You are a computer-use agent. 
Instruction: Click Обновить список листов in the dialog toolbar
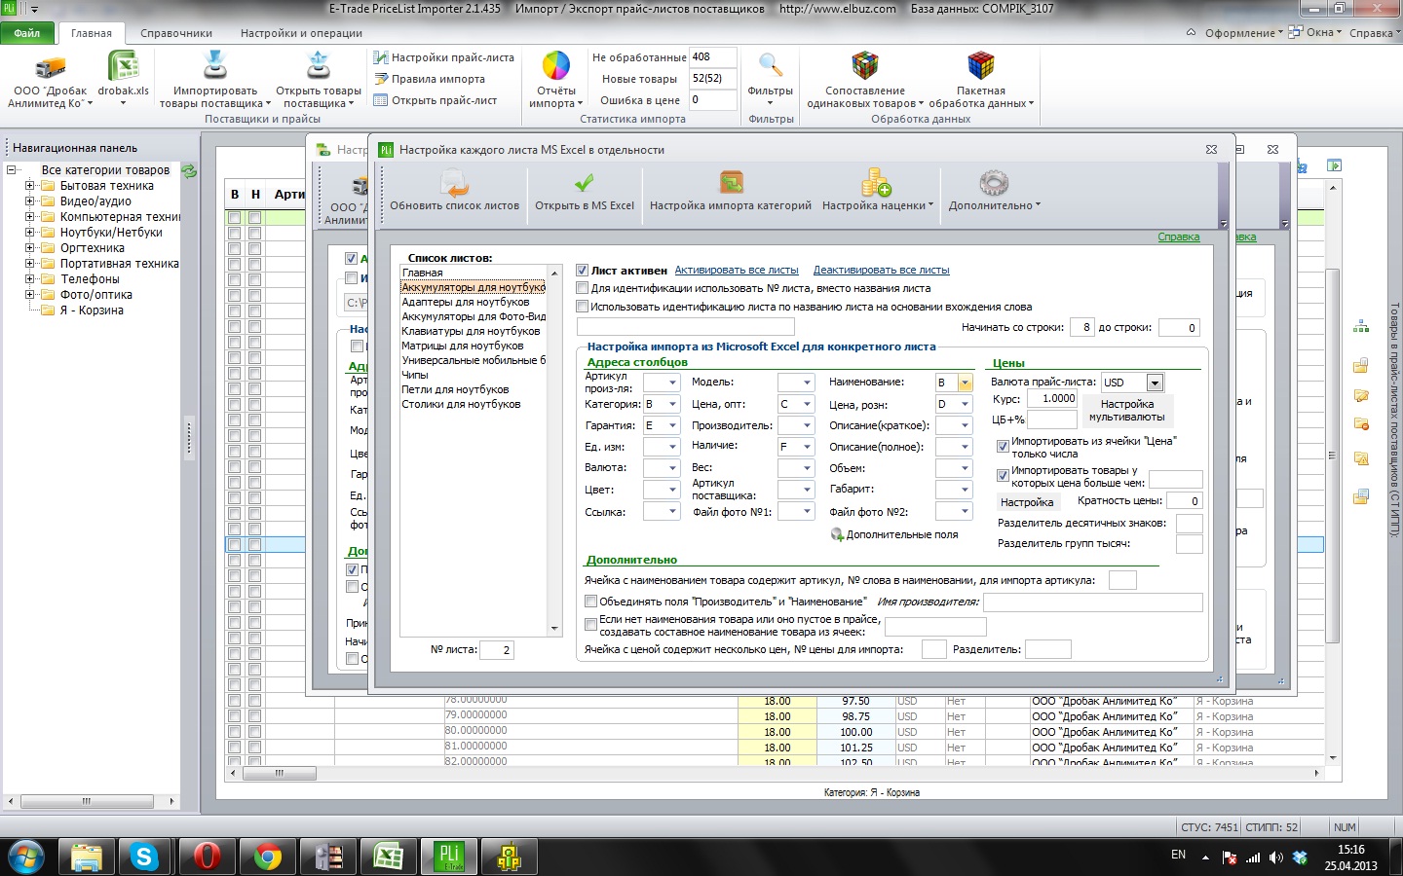tap(455, 191)
